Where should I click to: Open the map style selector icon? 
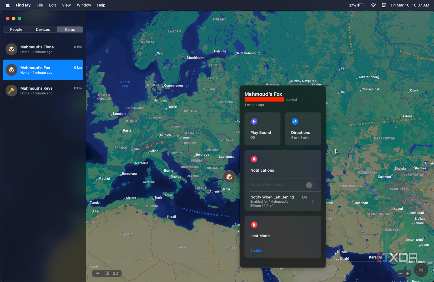pyautogui.click(x=107, y=273)
